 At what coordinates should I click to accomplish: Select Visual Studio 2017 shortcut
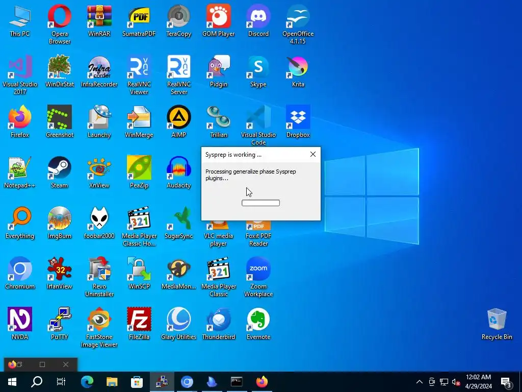point(20,75)
